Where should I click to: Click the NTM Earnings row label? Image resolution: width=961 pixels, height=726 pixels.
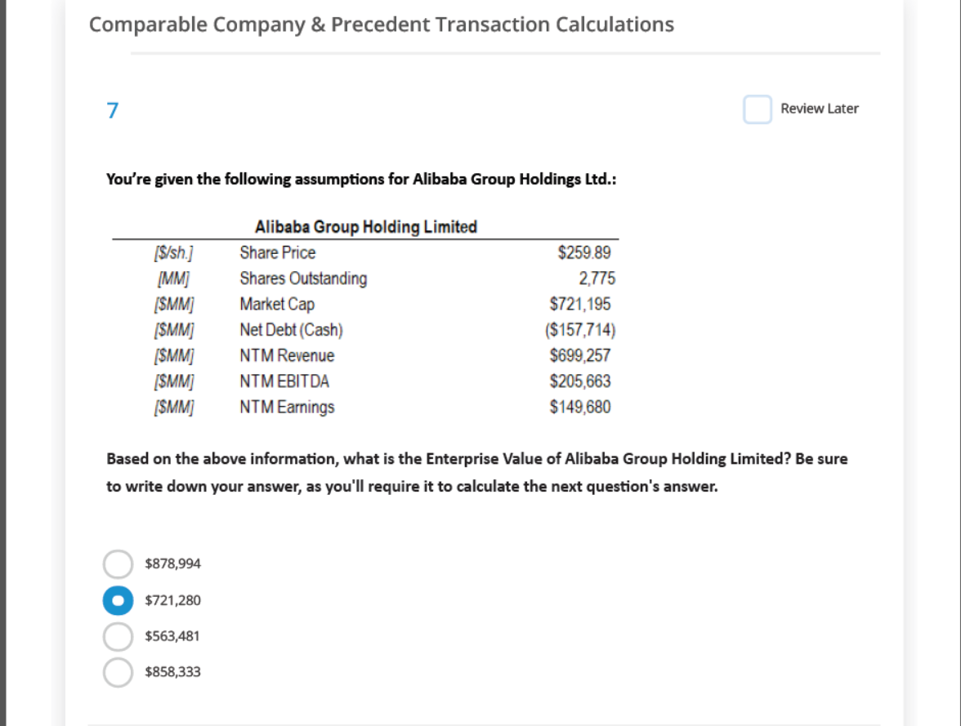coord(287,407)
